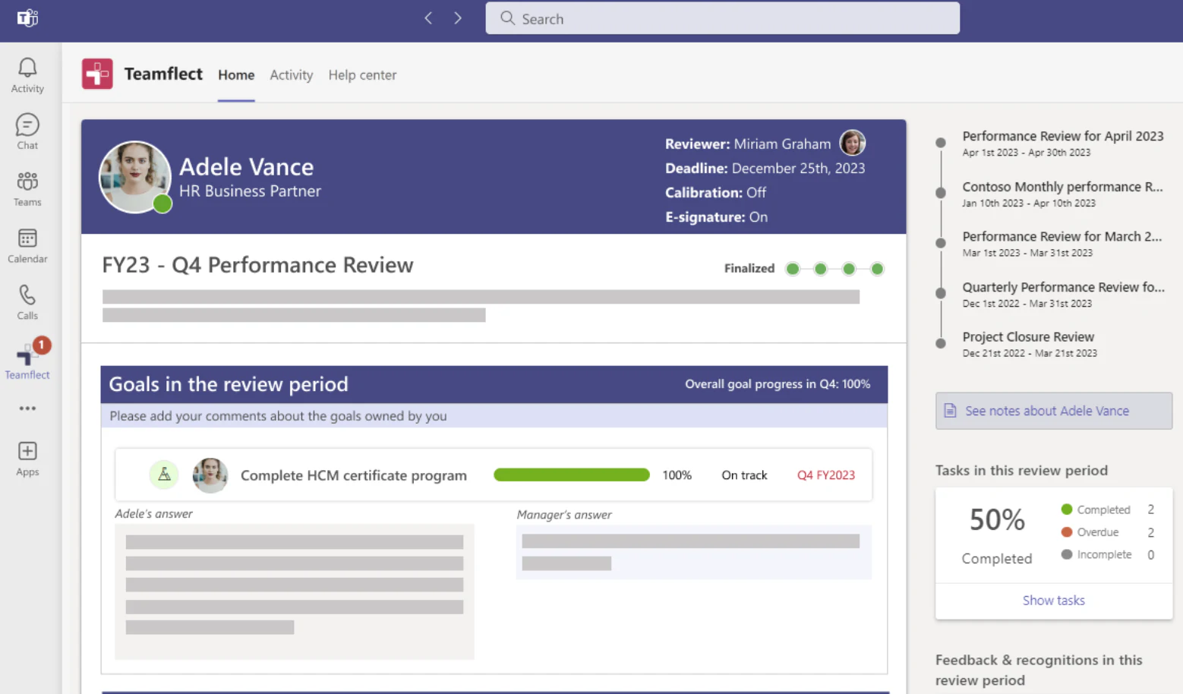Screen dimensions: 1183x694
Task: Click the Completed tasks legend entry
Action: coord(1107,509)
